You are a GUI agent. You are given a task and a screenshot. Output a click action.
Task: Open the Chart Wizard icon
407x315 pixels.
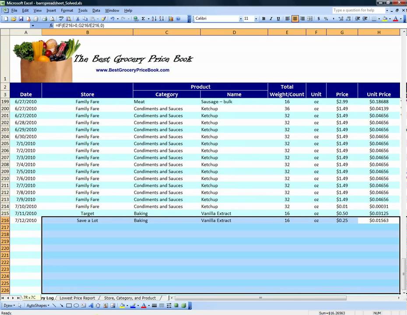[171, 19]
